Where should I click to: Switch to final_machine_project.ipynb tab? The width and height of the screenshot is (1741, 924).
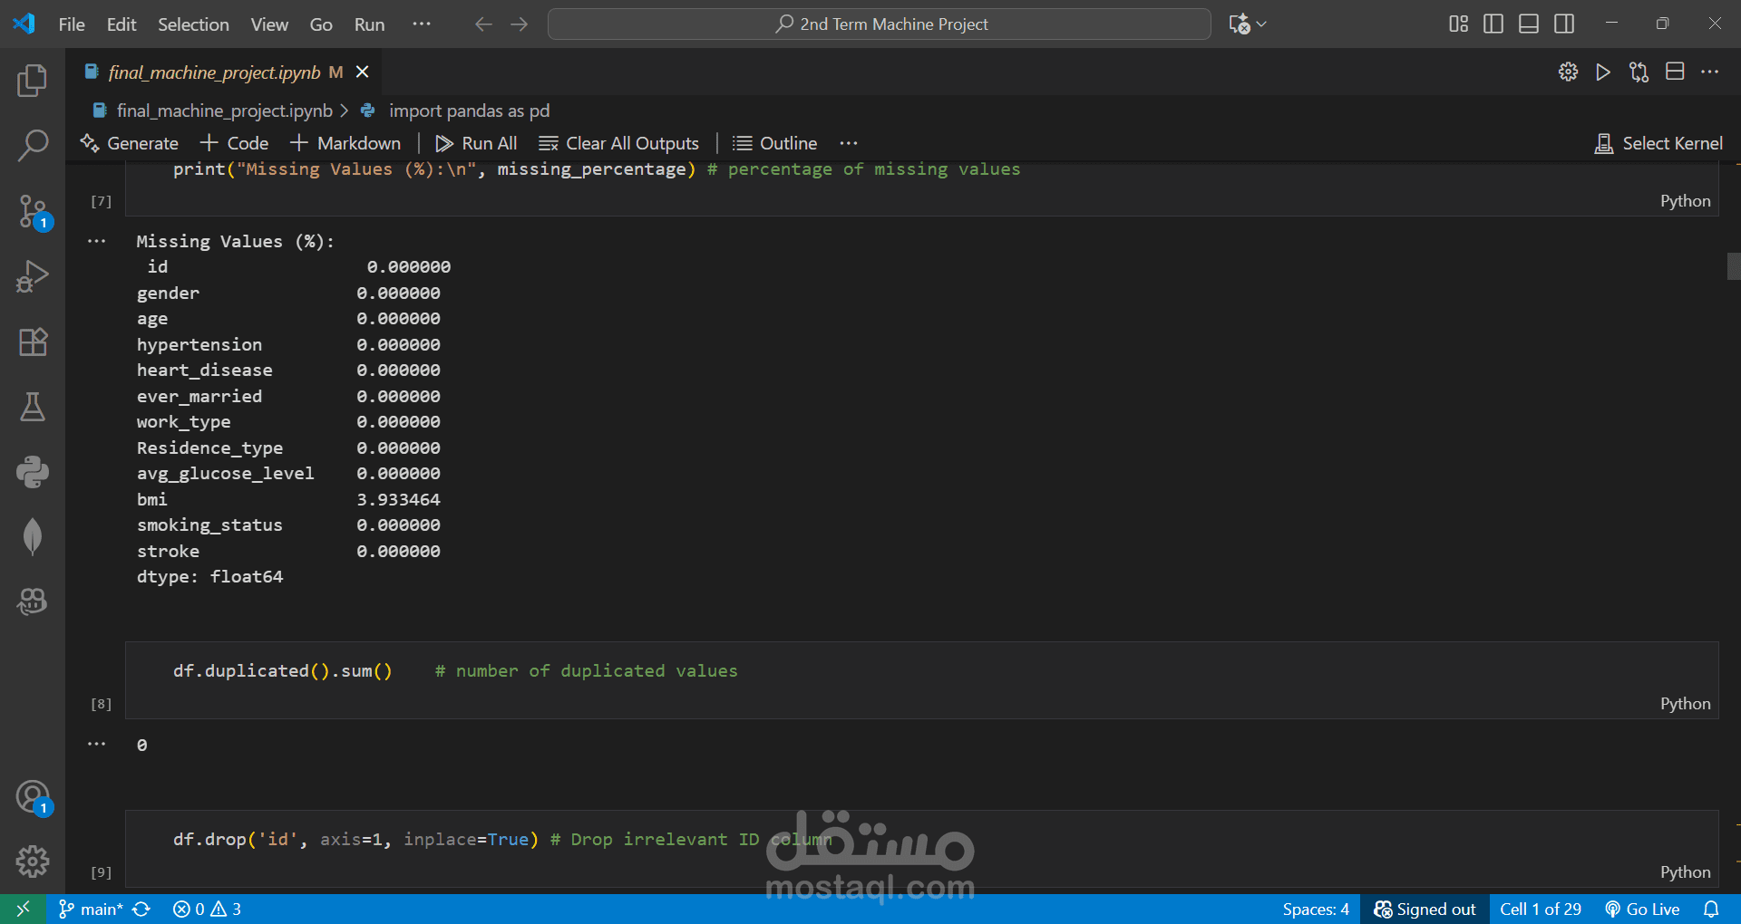click(x=214, y=72)
